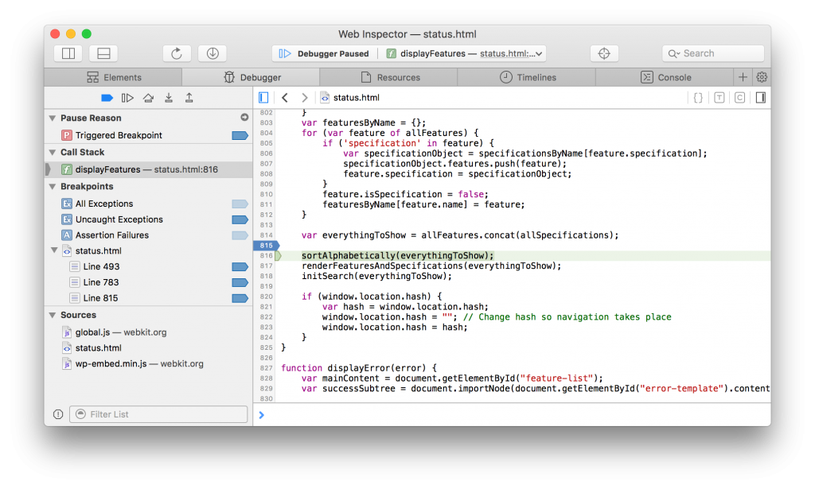This screenshot has height=489, width=815.
Task: Click the Filter List input field
Action: click(x=158, y=414)
